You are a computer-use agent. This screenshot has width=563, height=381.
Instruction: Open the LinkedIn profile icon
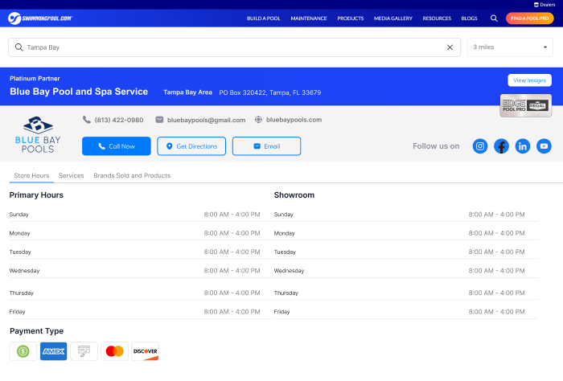tap(523, 146)
